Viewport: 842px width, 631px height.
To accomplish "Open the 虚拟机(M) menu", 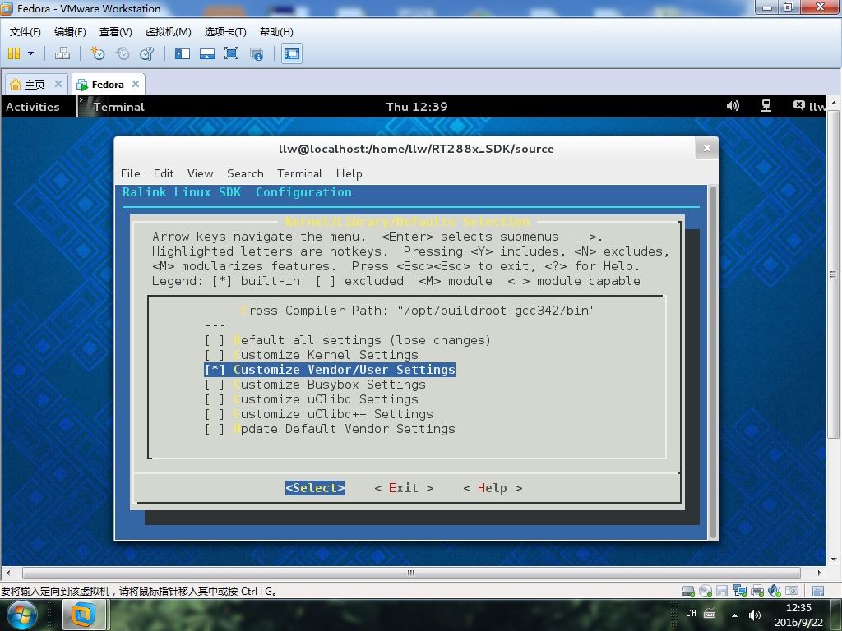I will coord(168,32).
